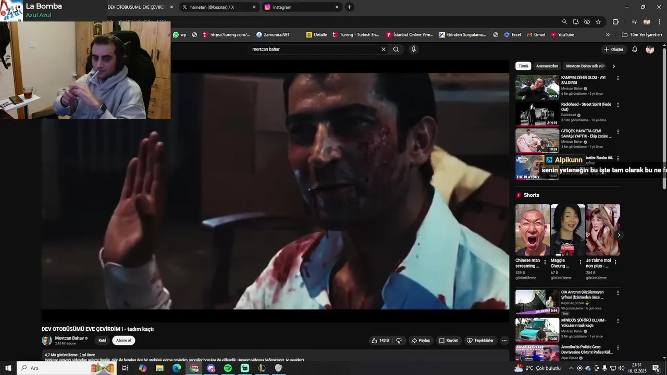The height and width of the screenshot is (375, 667).
Task: Click the Teşekkürler thanks button
Action: [x=480, y=341]
